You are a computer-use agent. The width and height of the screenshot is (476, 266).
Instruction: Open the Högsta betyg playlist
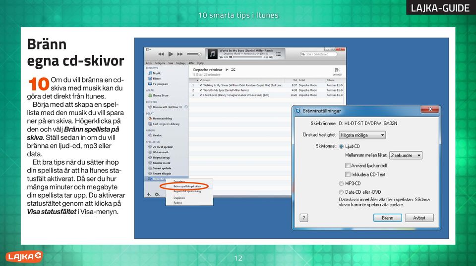coord(159,158)
